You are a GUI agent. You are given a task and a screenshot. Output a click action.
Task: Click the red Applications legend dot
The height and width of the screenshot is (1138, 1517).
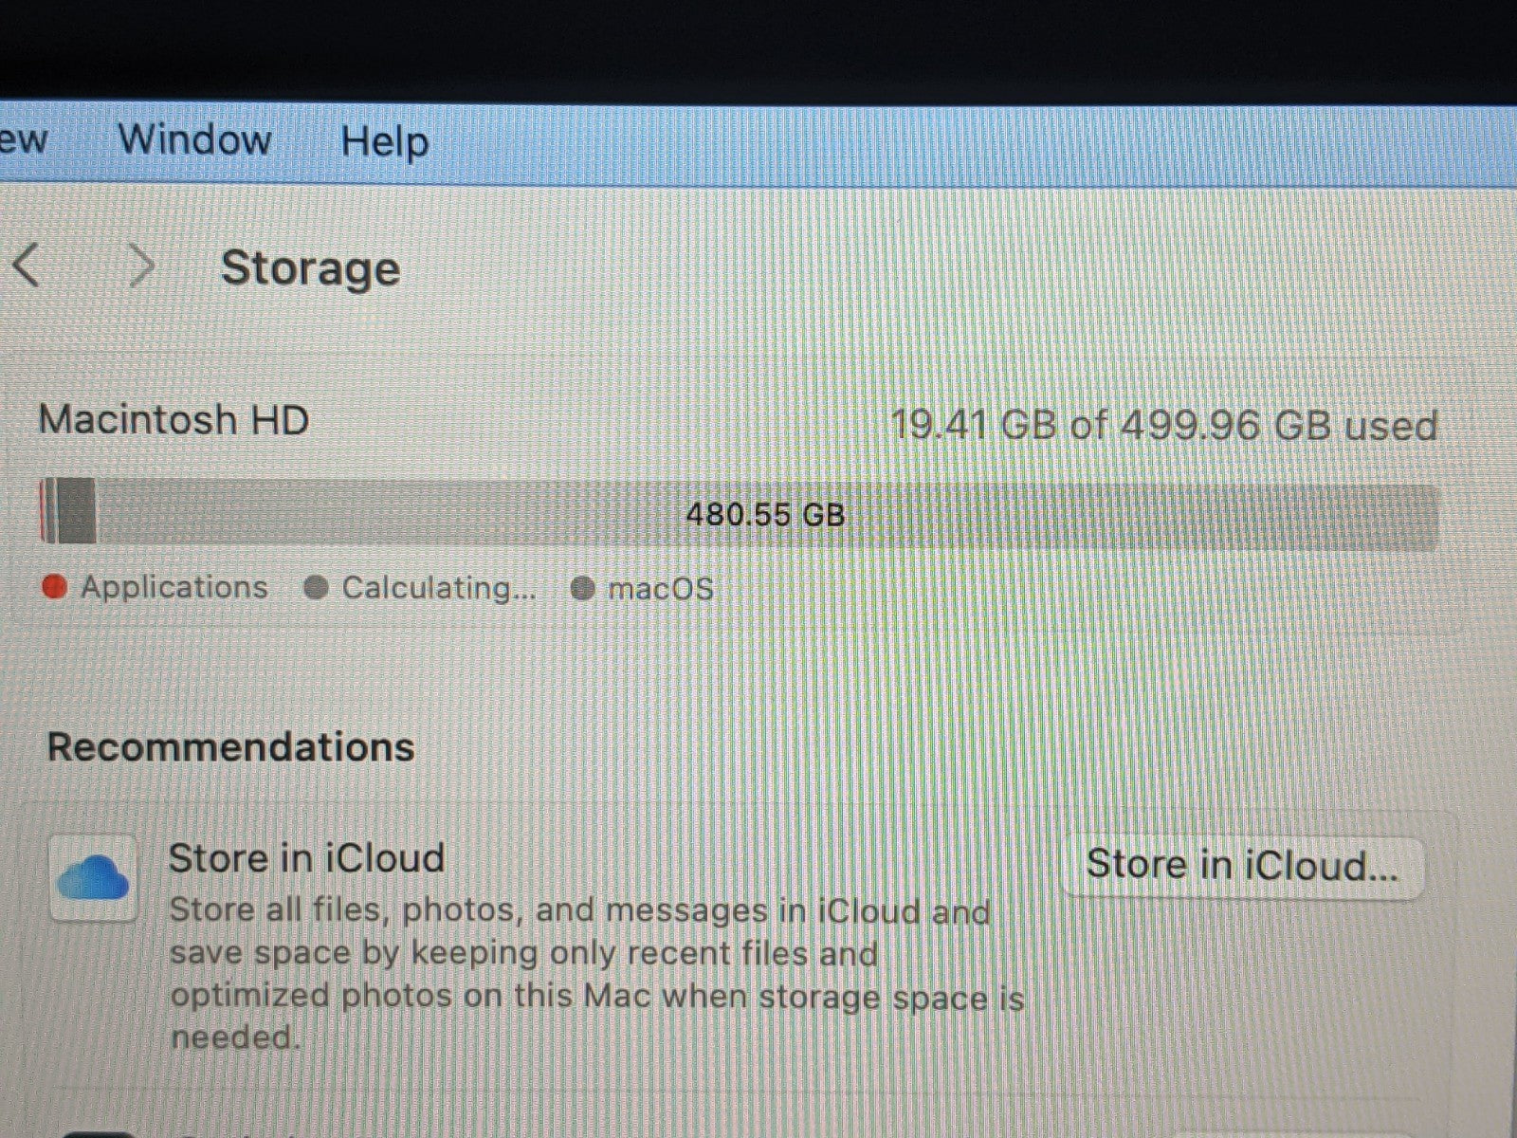55,588
